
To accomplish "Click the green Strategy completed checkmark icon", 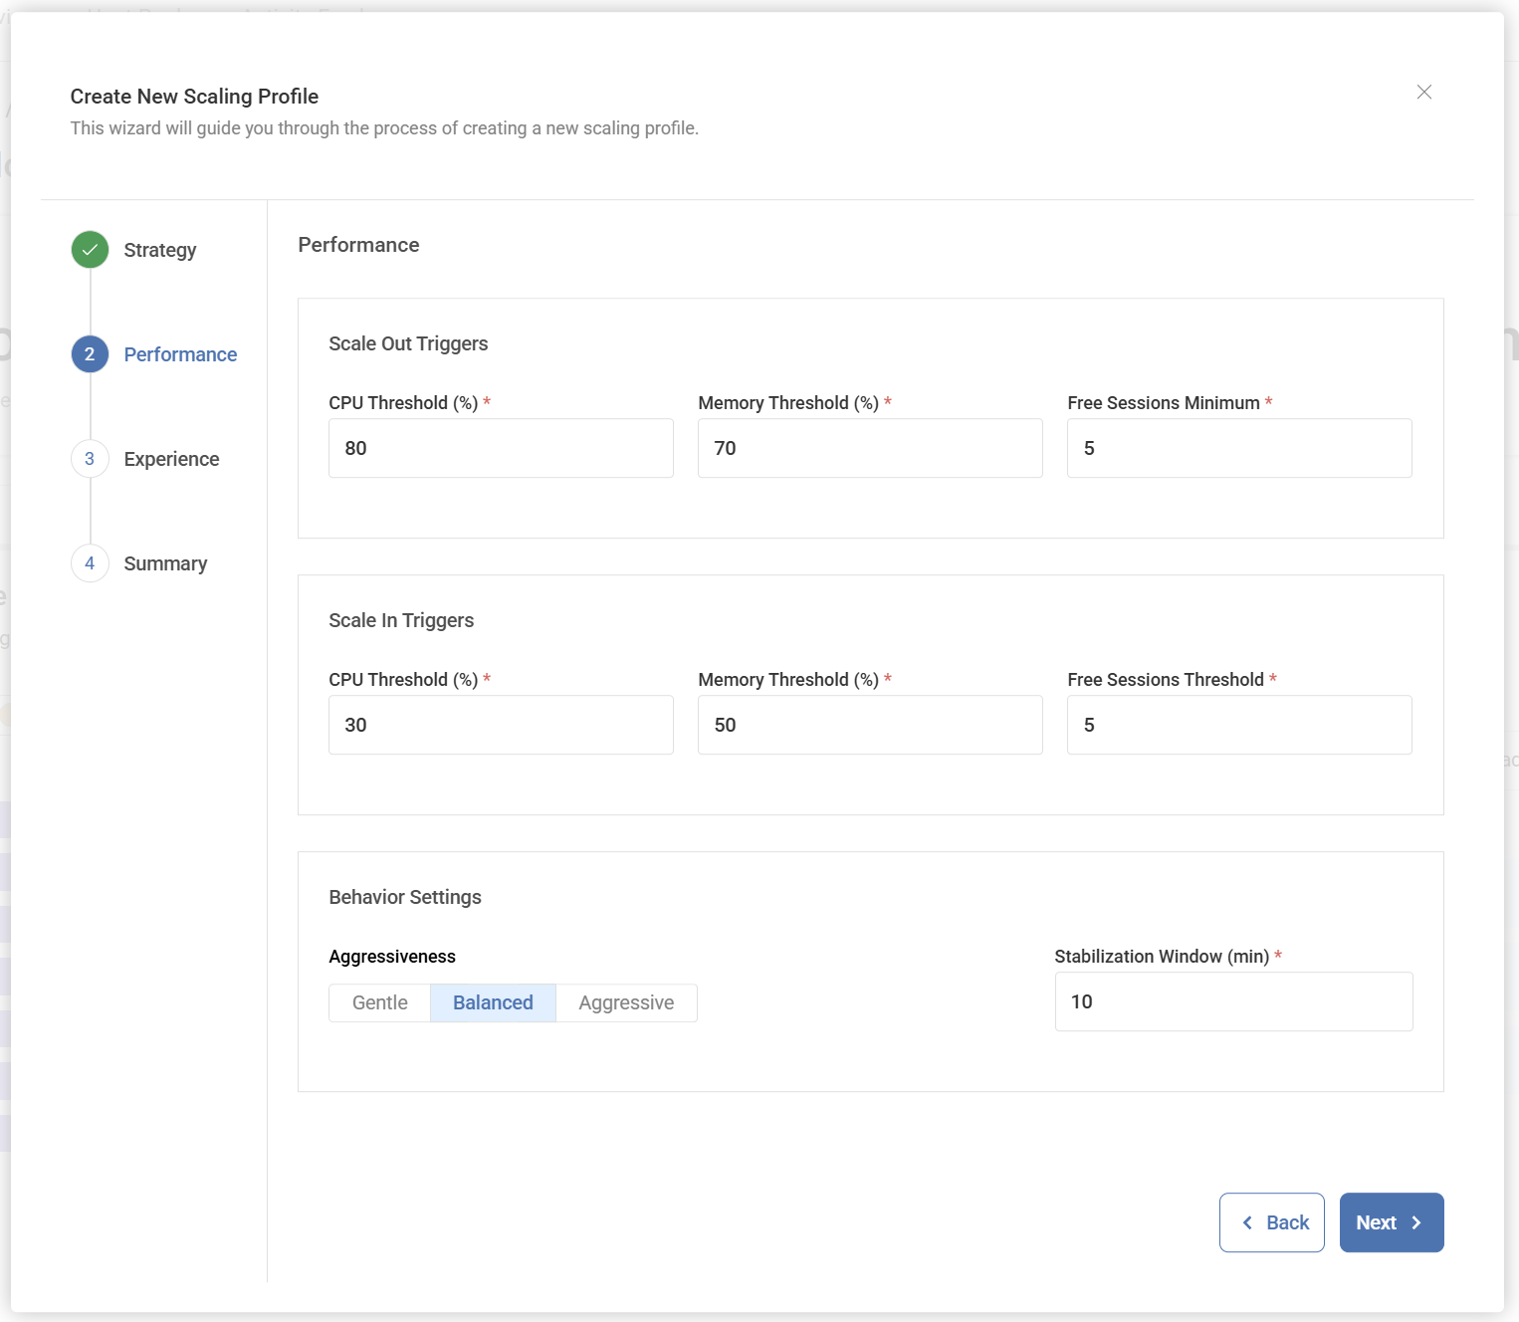I will coord(90,250).
